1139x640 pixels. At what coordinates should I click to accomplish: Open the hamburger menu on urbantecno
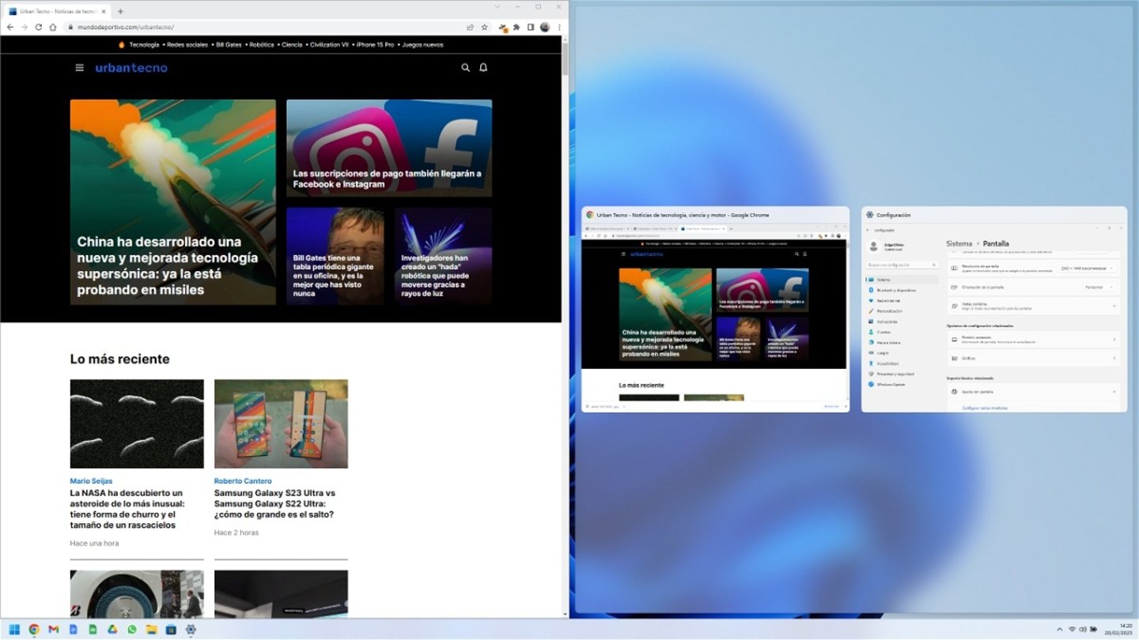point(79,68)
